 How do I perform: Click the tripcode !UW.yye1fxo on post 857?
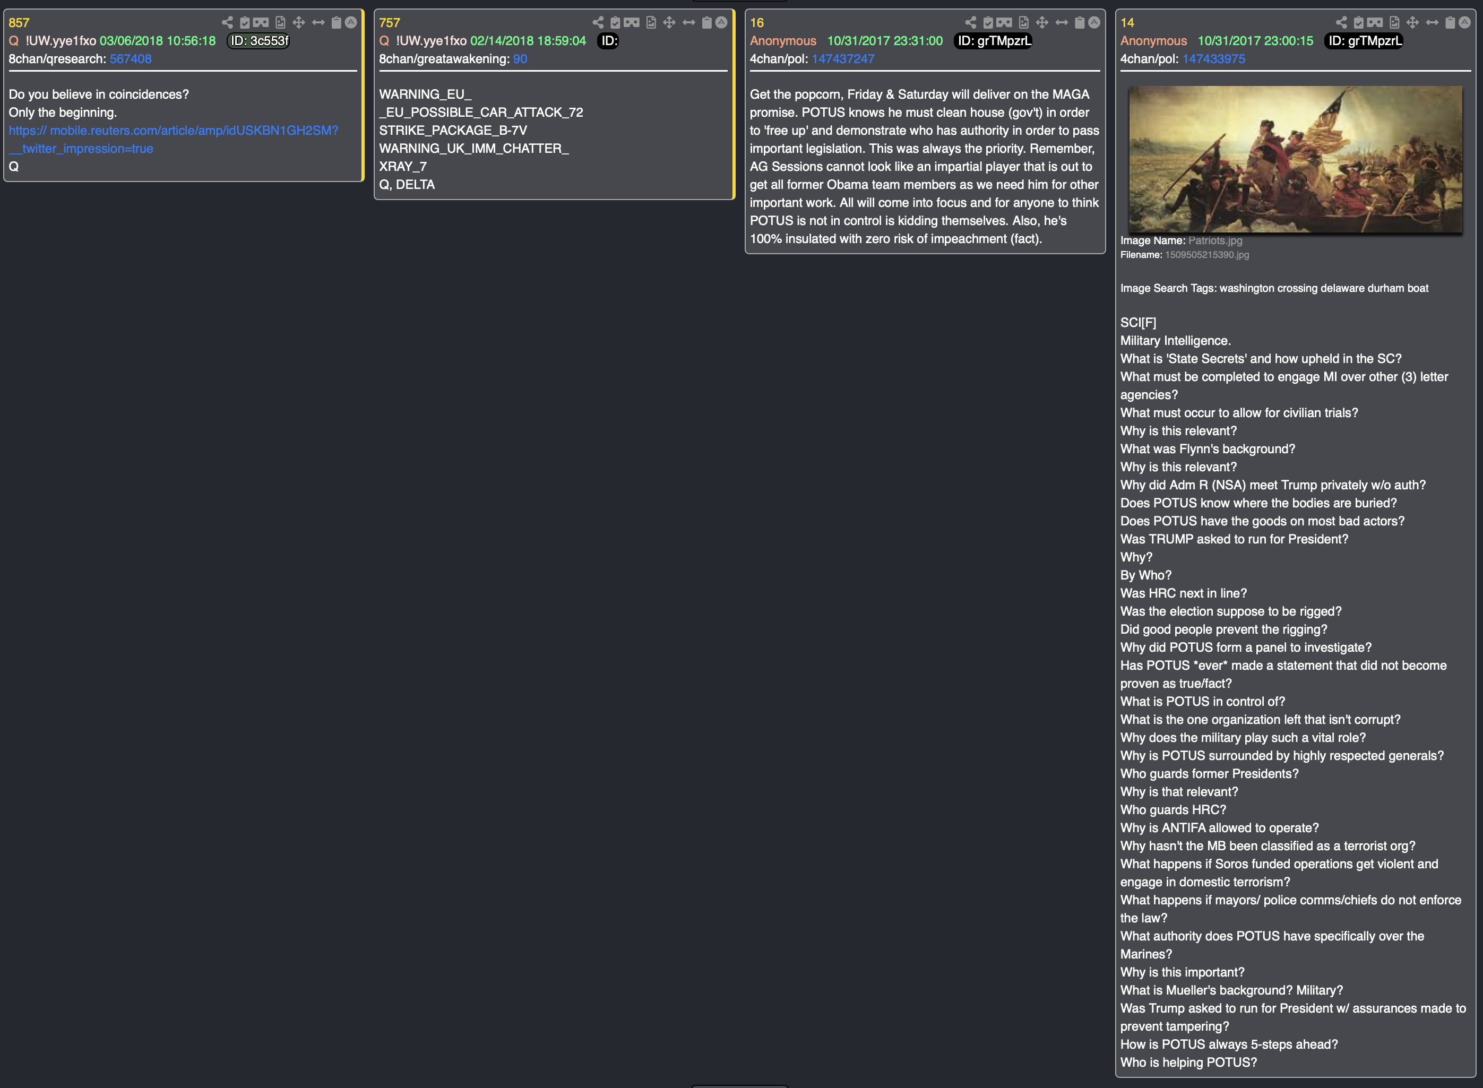point(61,41)
